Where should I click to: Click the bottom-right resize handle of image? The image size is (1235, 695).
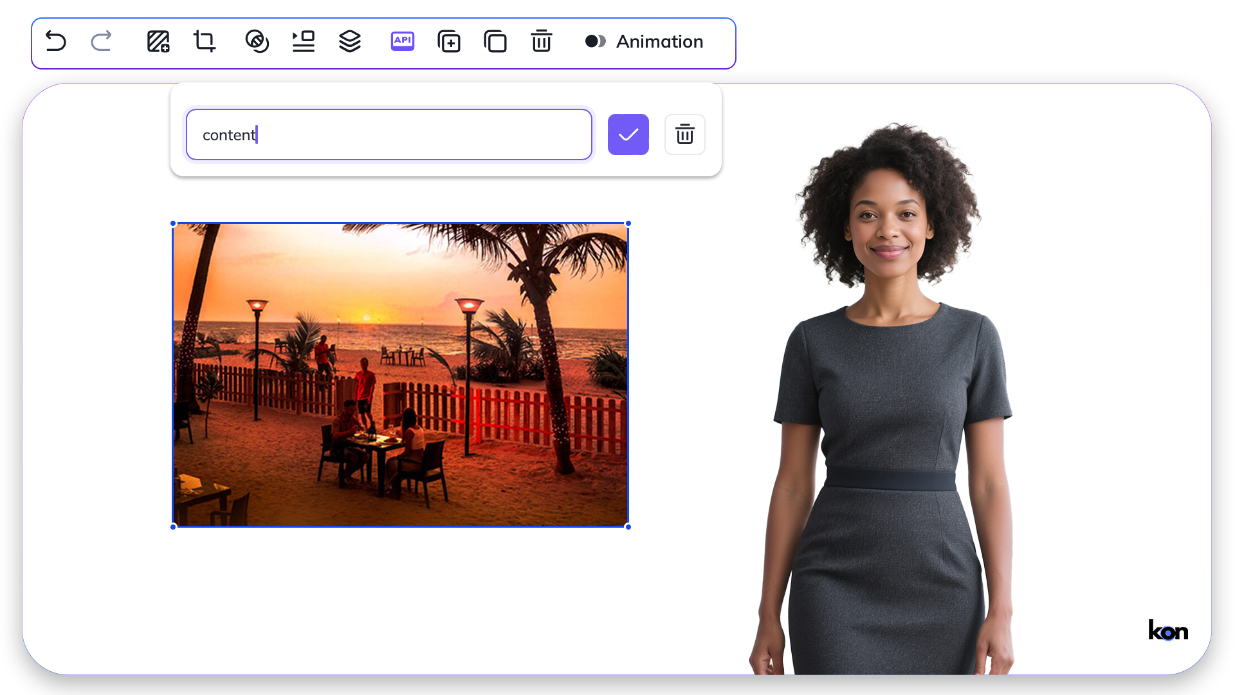(628, 527)
